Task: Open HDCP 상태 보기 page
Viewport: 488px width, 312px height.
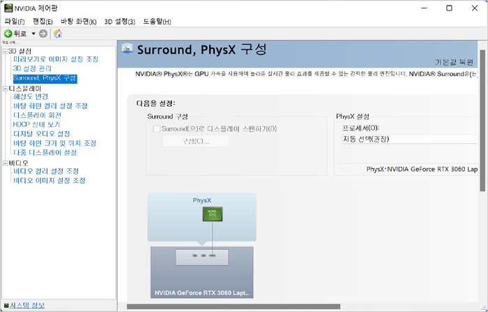Action: (36, 125)
